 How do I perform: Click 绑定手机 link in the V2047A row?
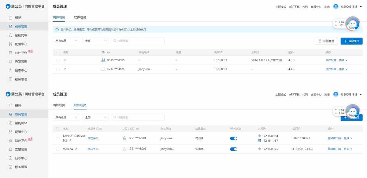click(93, 149)
